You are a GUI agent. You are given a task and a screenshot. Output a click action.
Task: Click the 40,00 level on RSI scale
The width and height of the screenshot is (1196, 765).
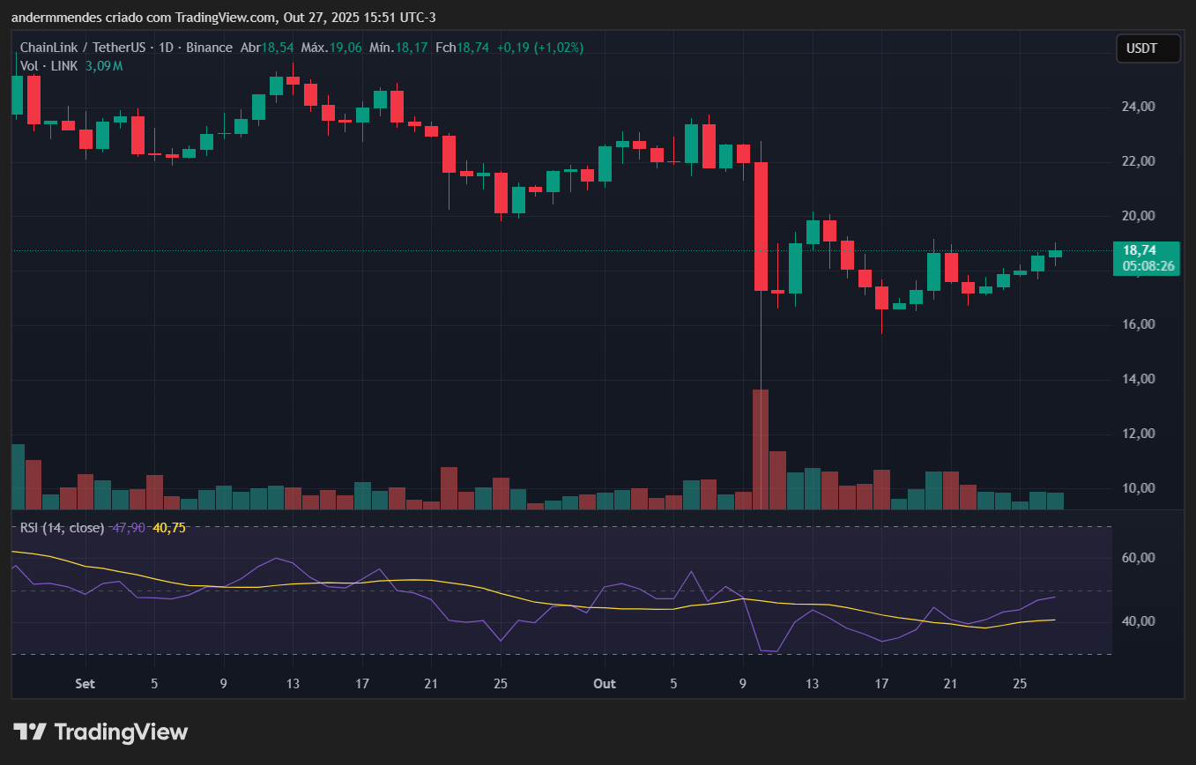click(x=1140, y=621)
